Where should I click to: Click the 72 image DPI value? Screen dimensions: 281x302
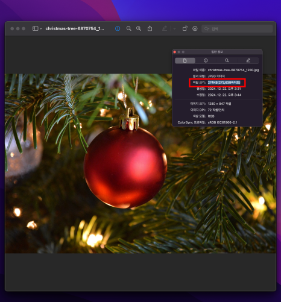(216, 110)
